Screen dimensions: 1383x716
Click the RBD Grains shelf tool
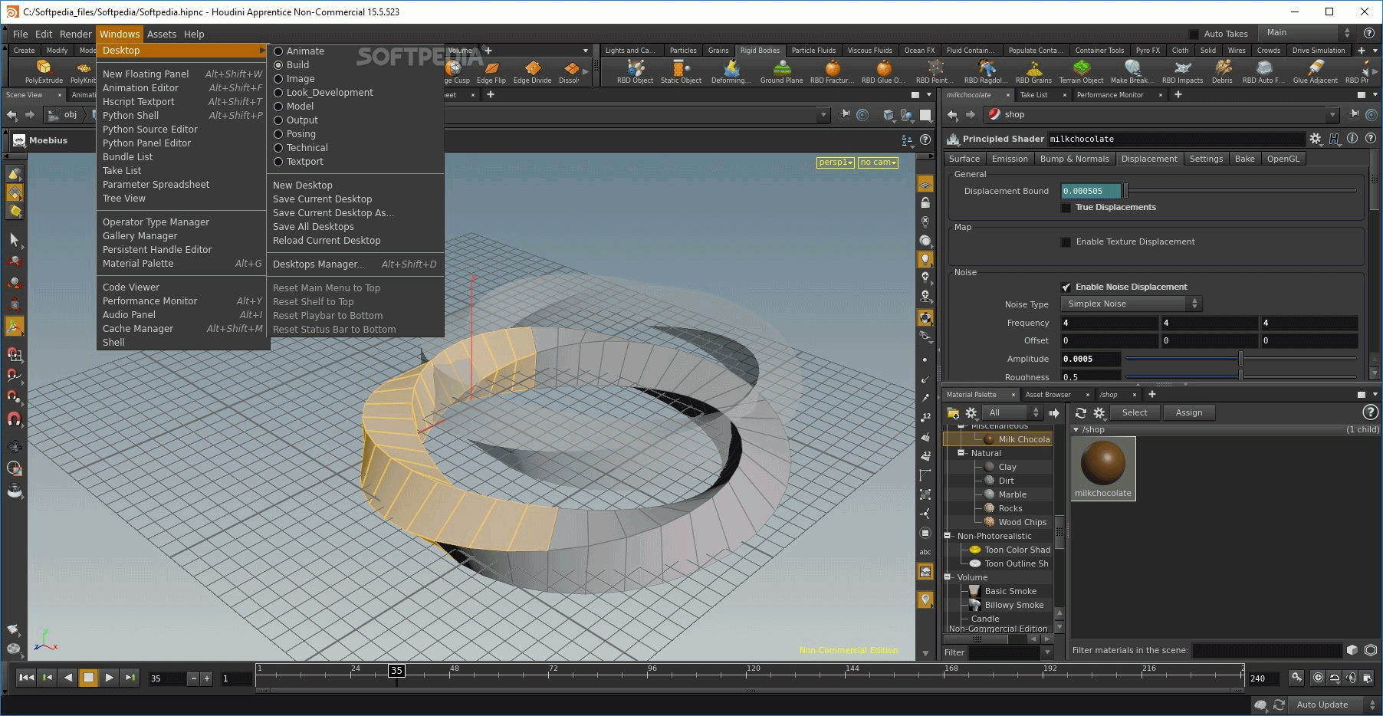(1033, 71)
